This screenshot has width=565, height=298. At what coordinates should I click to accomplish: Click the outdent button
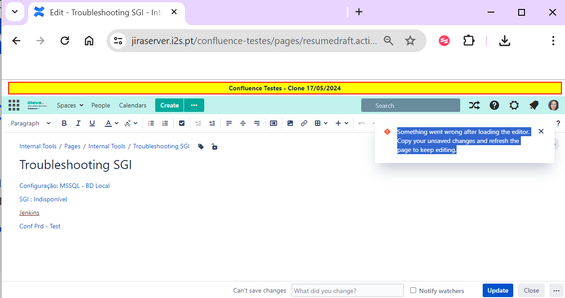198,123
